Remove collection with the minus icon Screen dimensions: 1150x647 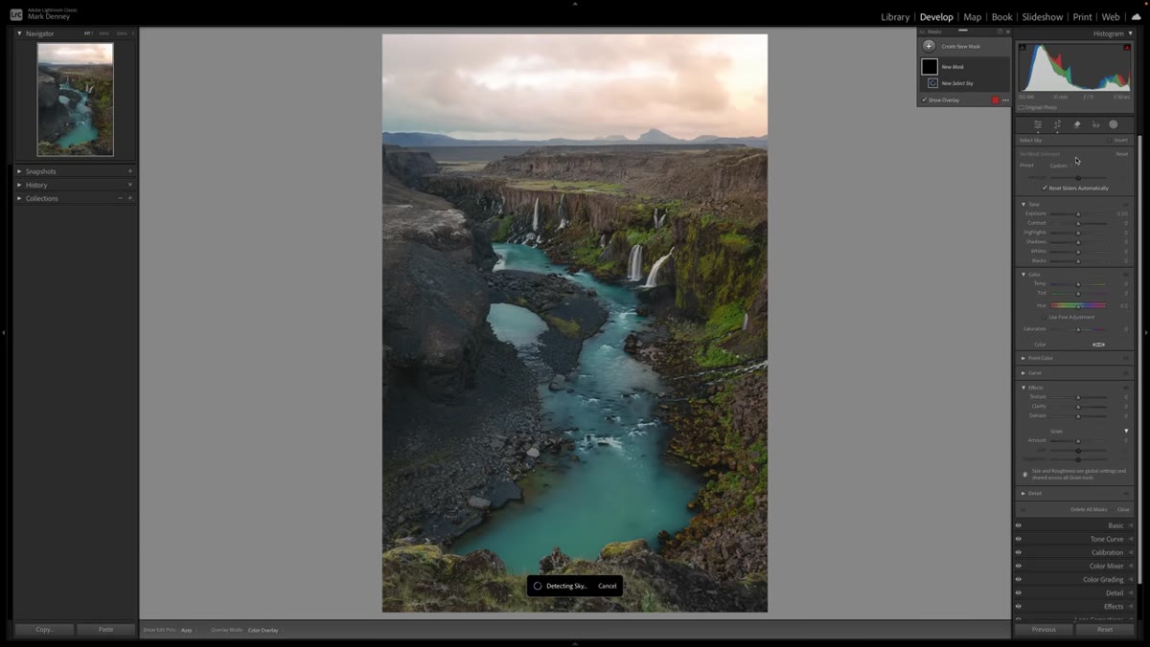coord(120,198)
